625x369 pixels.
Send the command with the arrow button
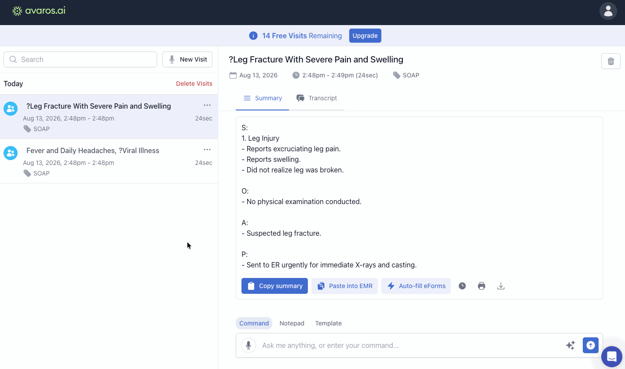coord(591,345)
